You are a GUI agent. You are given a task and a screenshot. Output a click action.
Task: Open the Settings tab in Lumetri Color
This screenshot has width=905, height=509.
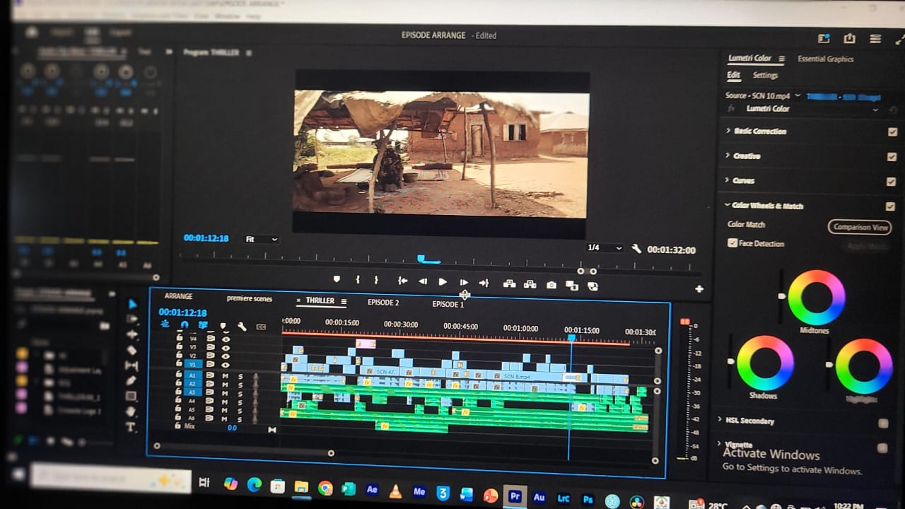[x=764, y=75]
